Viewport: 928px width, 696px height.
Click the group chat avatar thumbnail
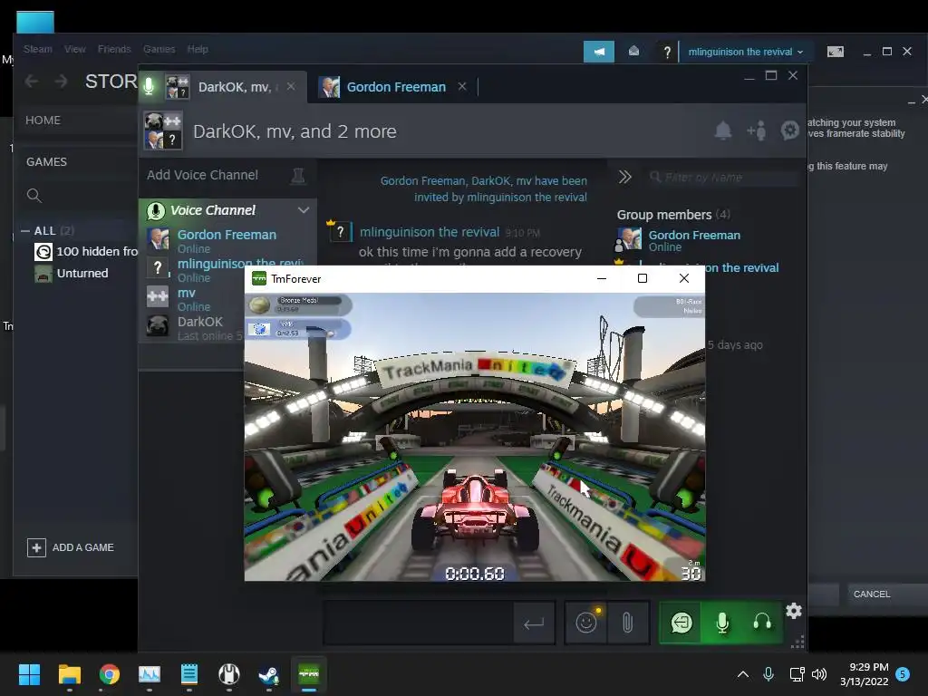(x=163, y=130)
